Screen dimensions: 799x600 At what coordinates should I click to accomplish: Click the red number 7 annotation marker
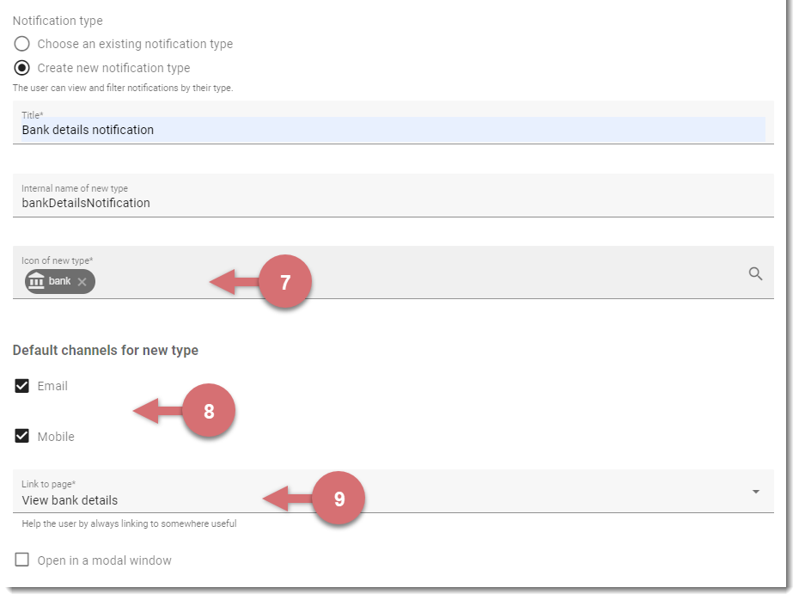click(x=285, y=282)
